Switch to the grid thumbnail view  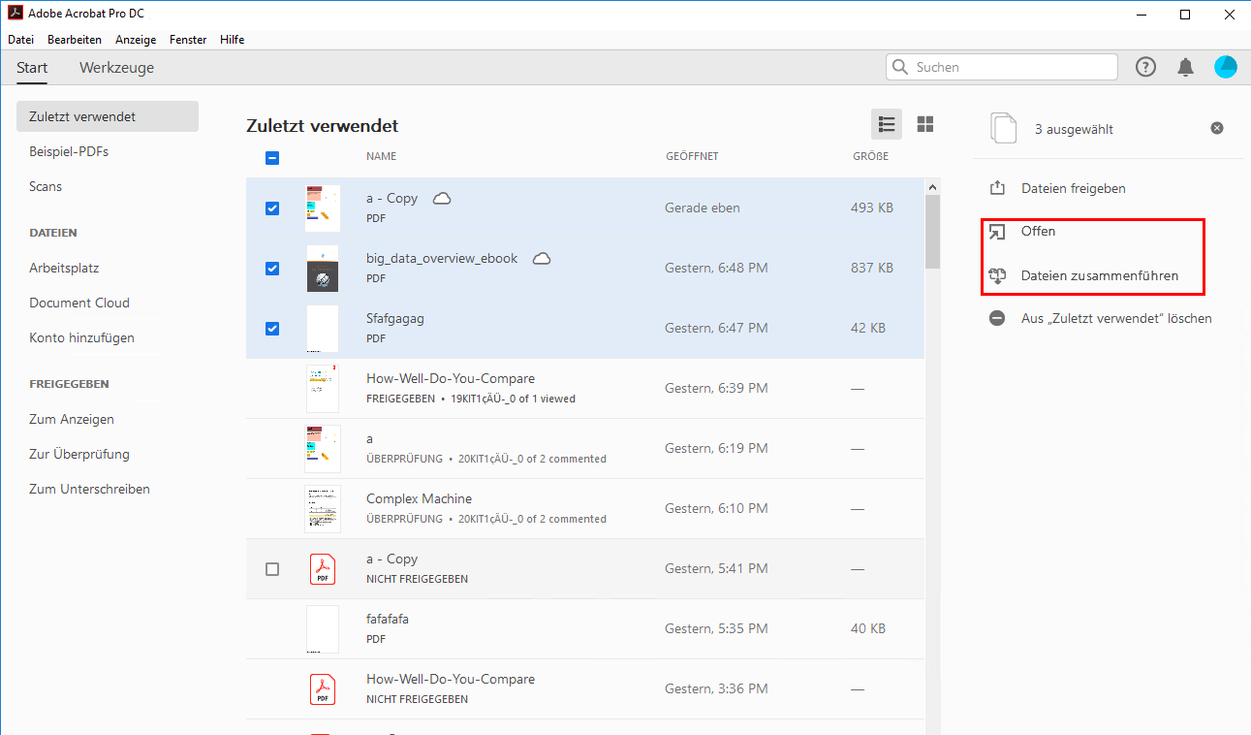(x=925, y=124)
